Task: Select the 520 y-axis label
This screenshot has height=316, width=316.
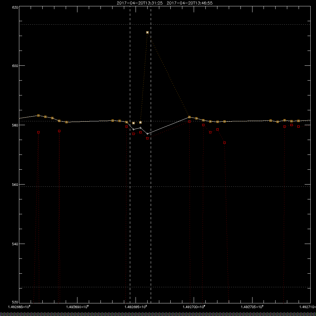Action: (x=15, y=302)
